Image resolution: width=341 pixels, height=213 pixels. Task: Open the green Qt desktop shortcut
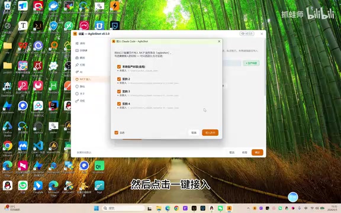pos(99,167)
